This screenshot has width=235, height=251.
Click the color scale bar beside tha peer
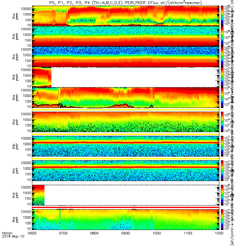[222, 16]
